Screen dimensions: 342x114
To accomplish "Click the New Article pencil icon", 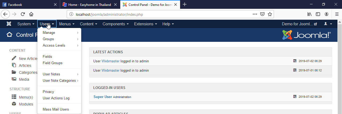I will (x=14, y=58).
